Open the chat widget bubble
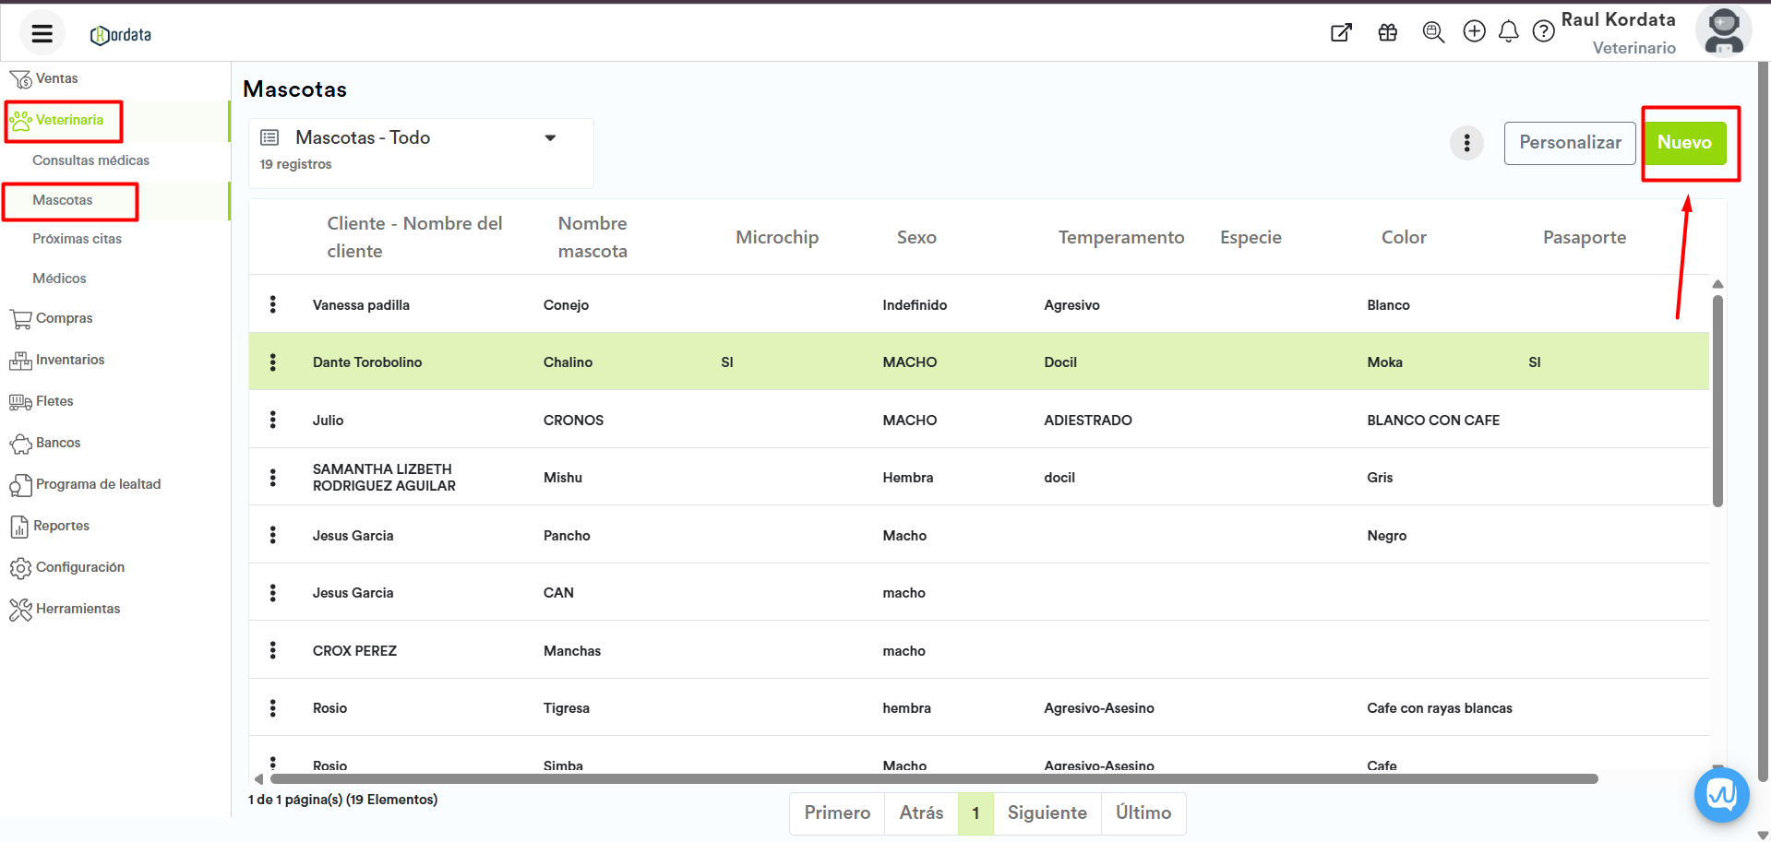 tap(1721, 794)
